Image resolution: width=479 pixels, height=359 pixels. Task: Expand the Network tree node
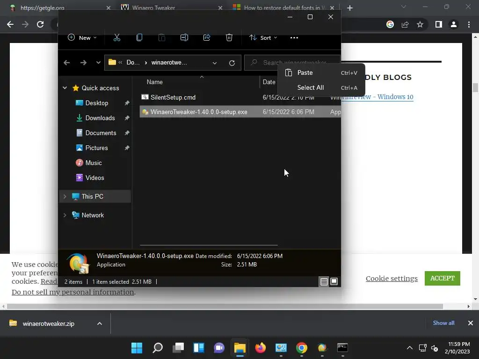(x=65, y=215)
